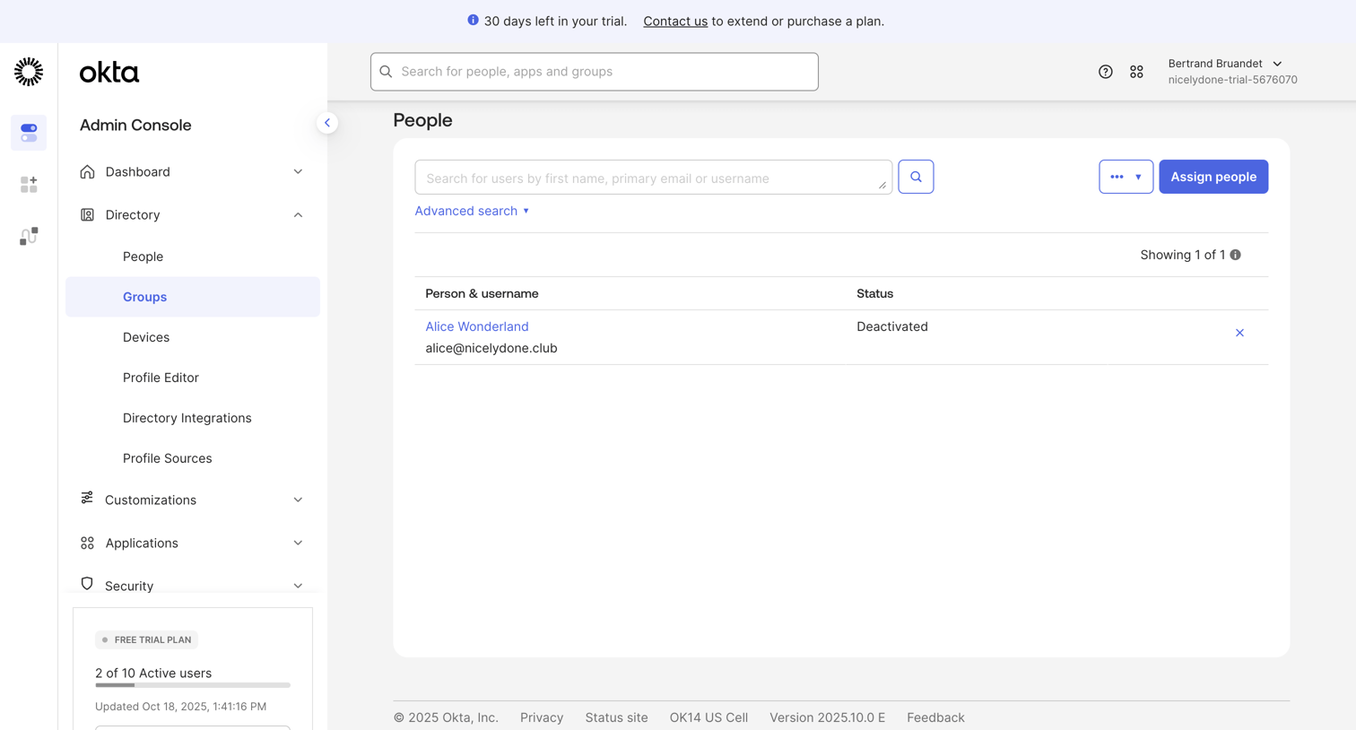Click Person & username column header

click(482, 293)
